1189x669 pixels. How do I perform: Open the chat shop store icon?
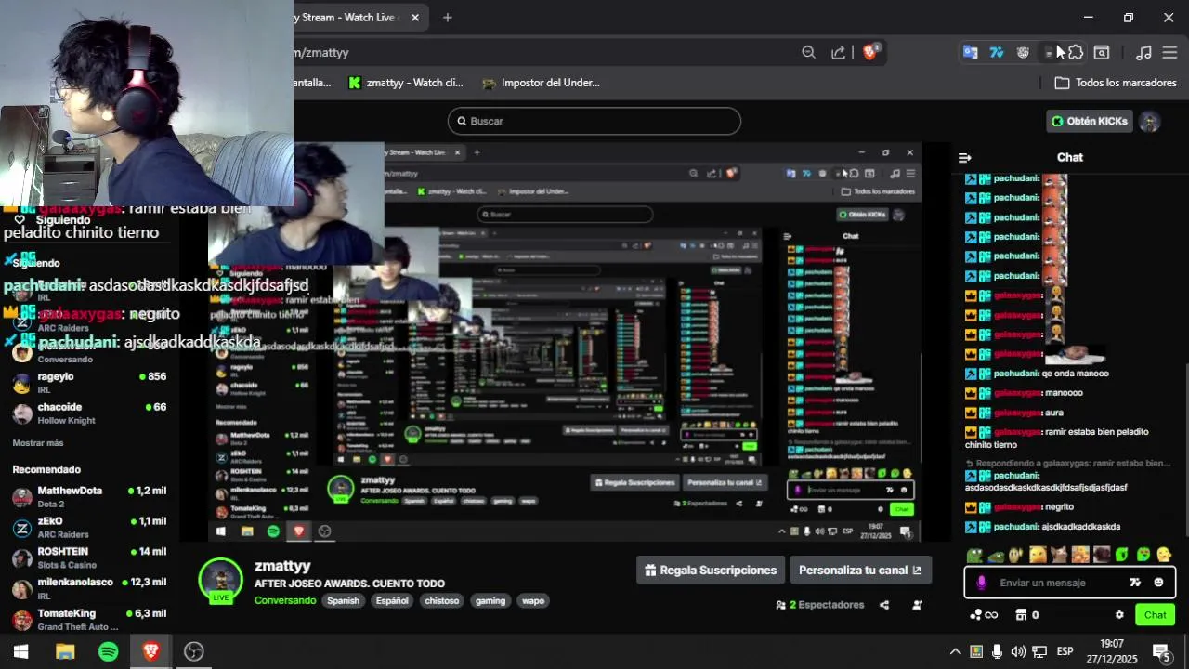click(1021, 615)
